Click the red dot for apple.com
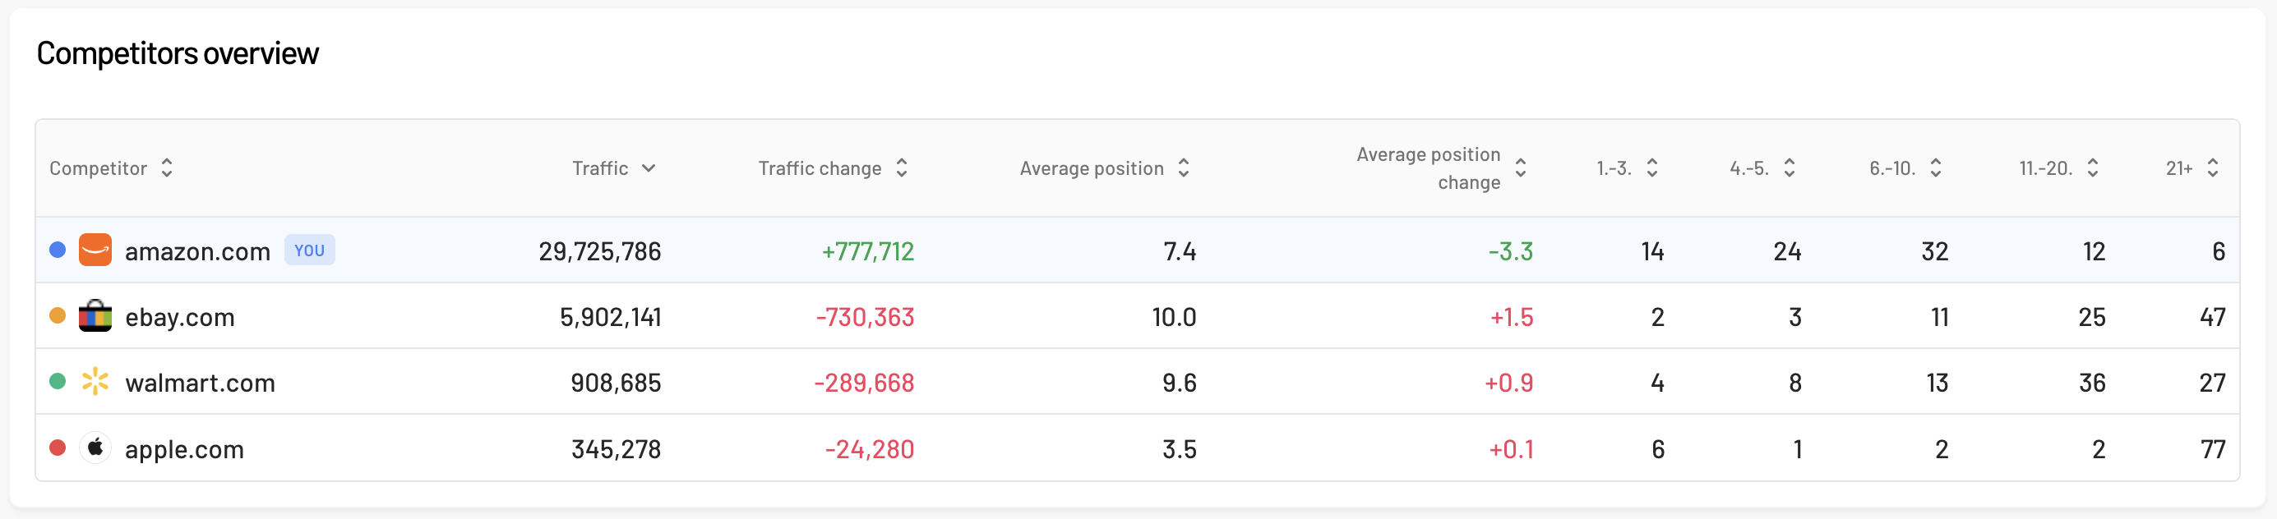Viewport: 2277px width, 519px height. click(x=58, y=448)
